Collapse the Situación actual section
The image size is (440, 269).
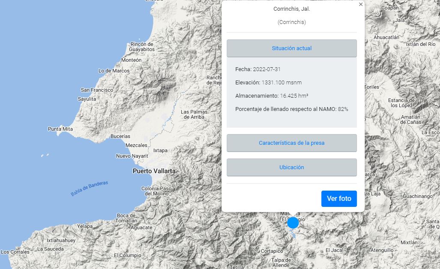pyautogui.click(x=291, y=48)
